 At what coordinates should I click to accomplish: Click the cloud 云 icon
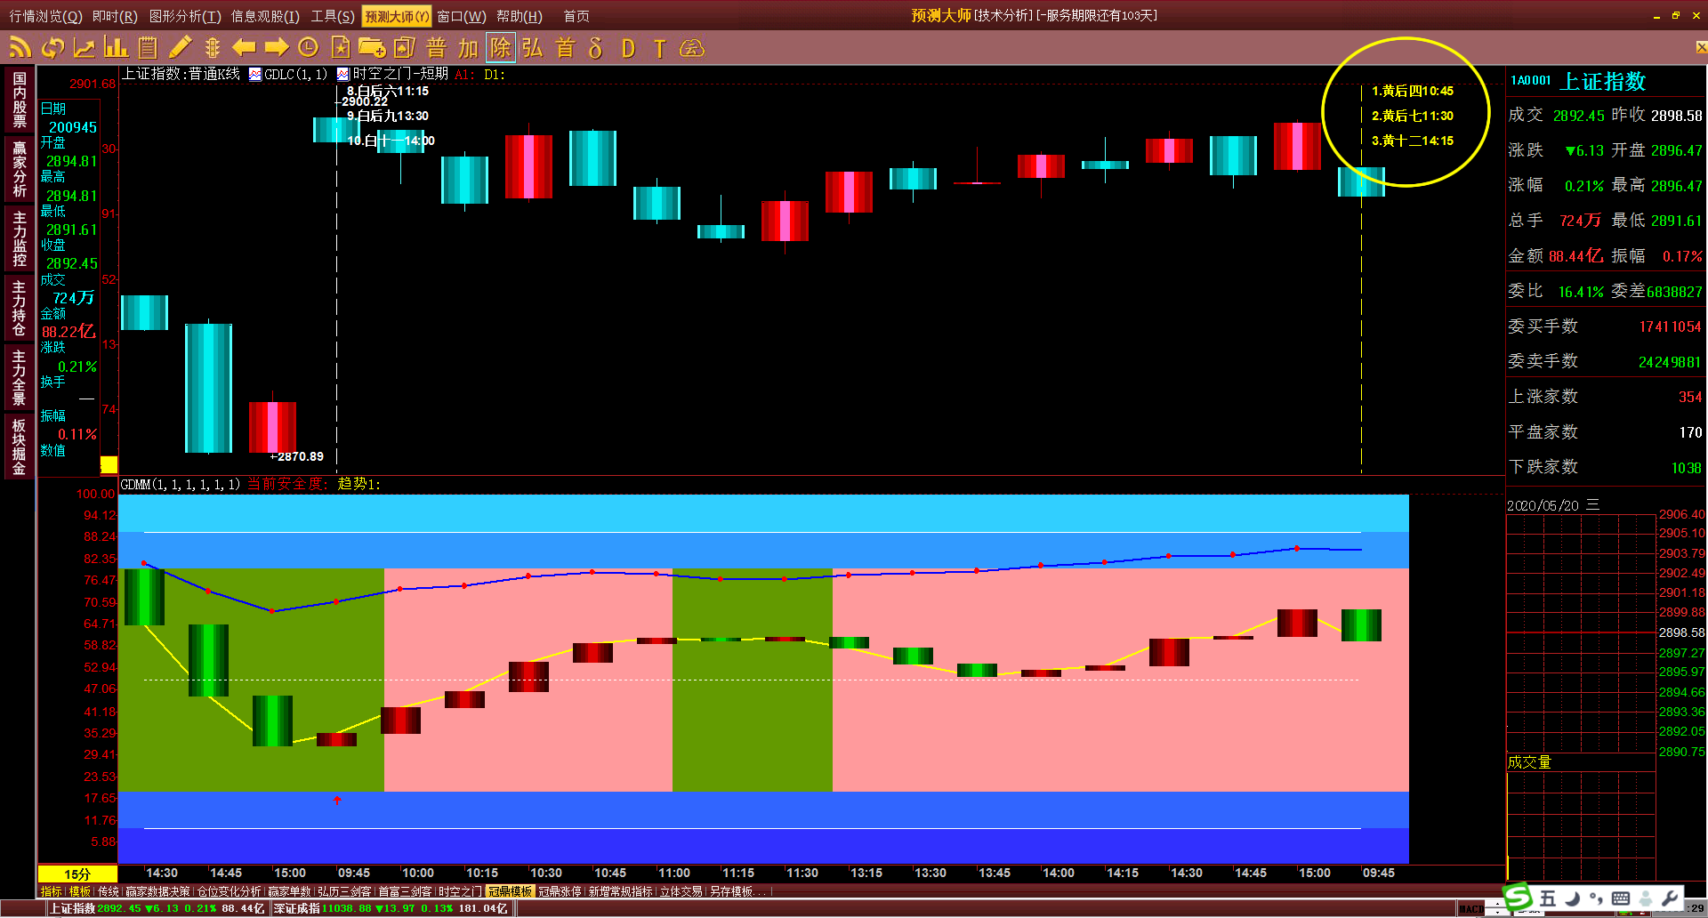pos(691,48)
